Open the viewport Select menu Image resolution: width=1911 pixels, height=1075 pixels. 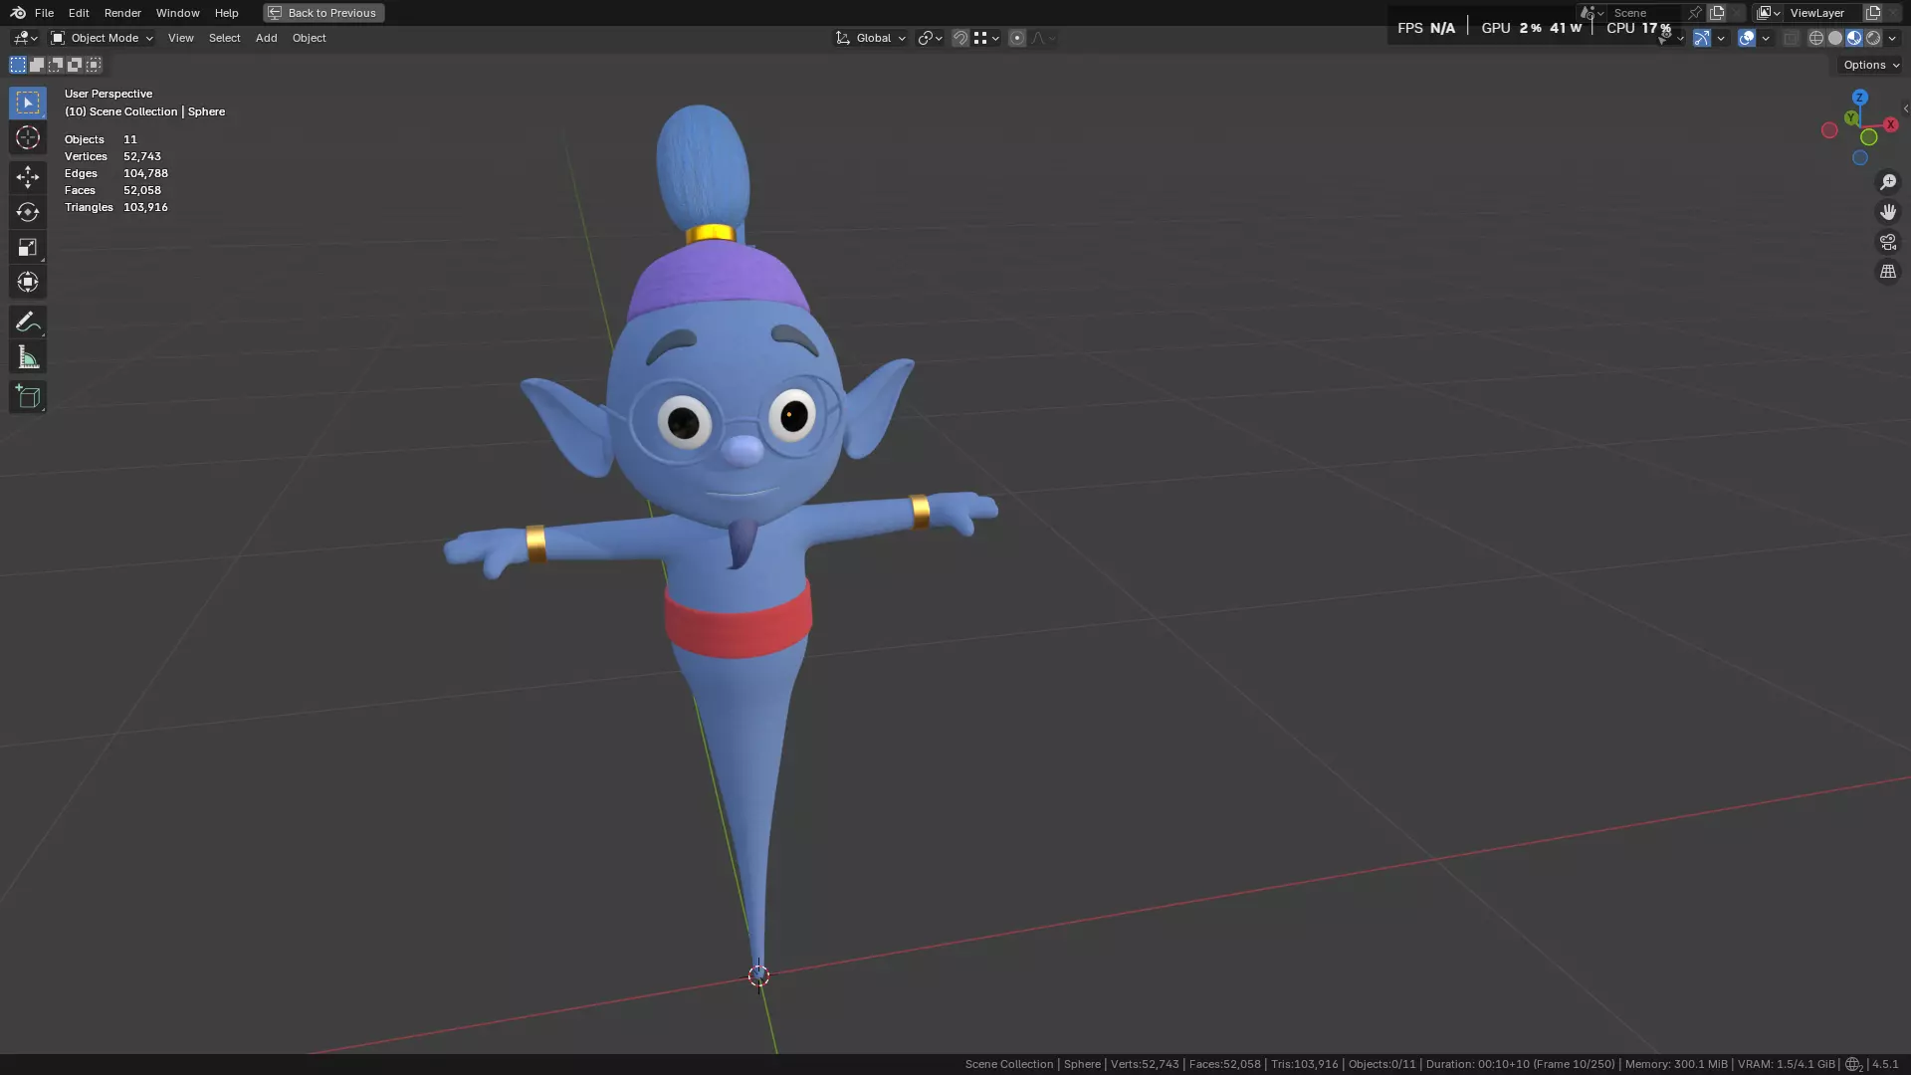pyautogui.click(x=224, y=38)
